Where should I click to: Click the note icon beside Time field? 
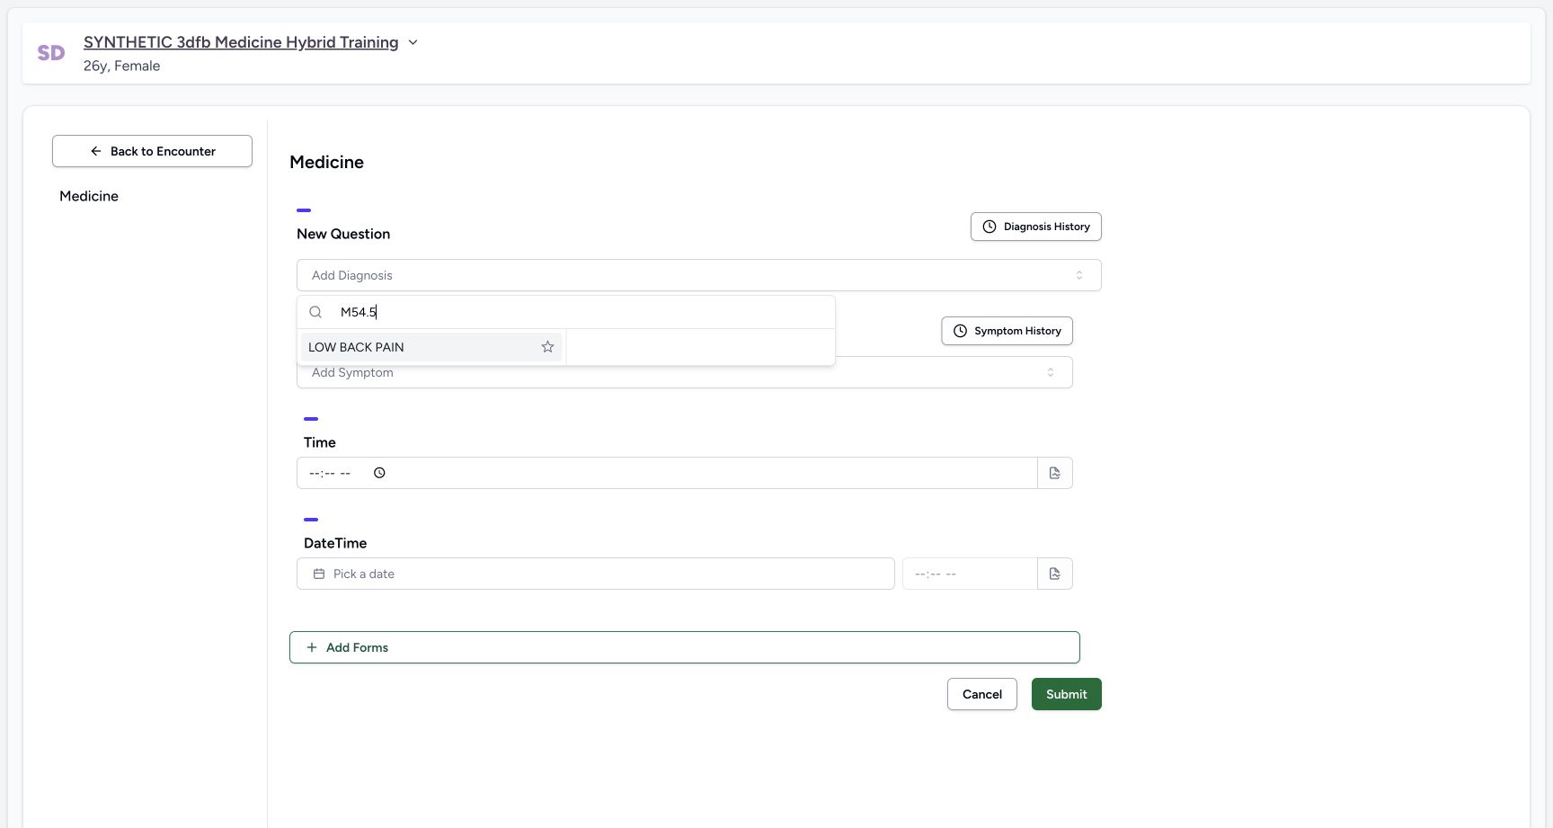coord(1055,473)
